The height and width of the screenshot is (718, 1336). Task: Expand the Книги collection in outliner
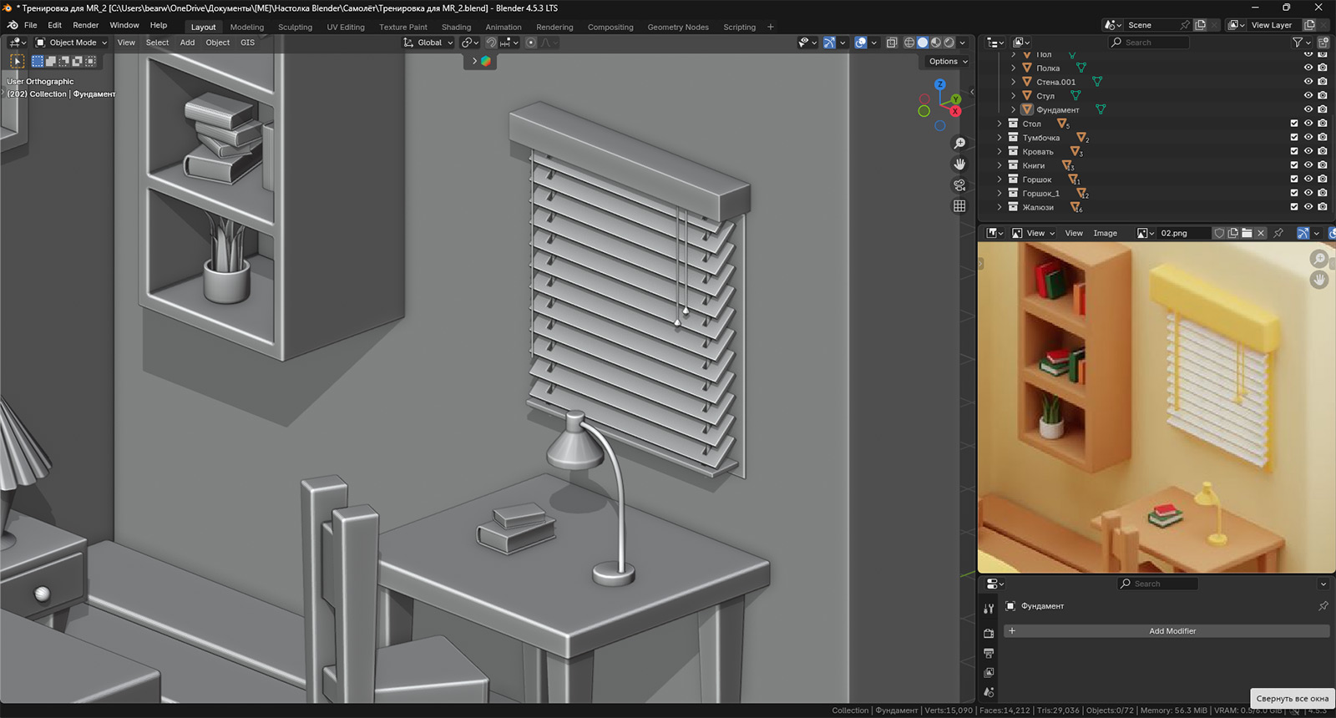[999, 165]
